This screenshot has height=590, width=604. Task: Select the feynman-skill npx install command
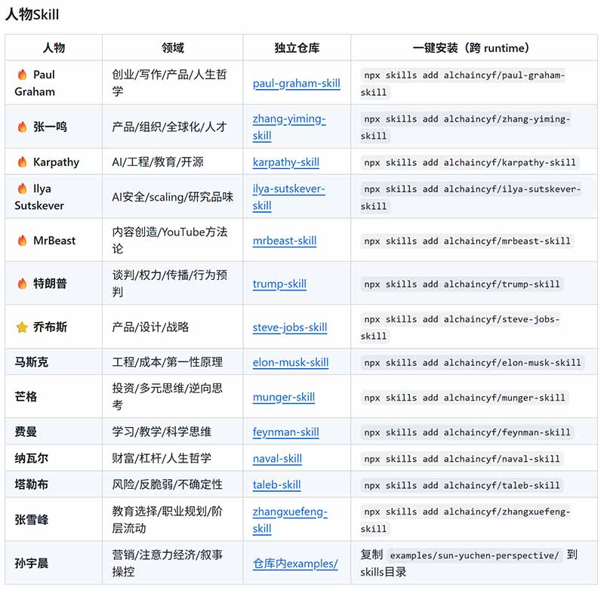coord(467,432)
